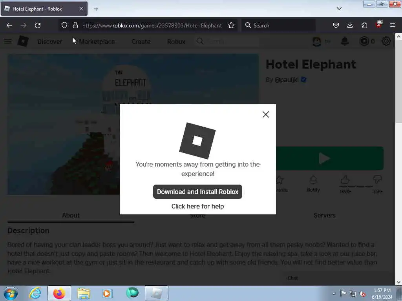Open Roblox notifications bell

click(x=345, y=41)
